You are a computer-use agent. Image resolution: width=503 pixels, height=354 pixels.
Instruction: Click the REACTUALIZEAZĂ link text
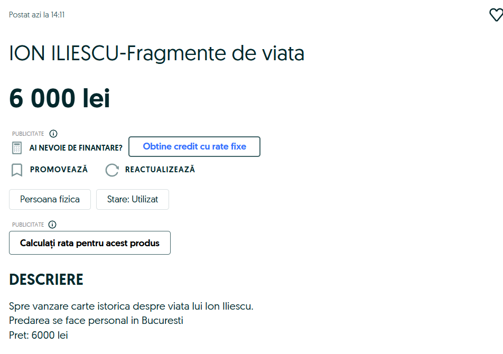coord(160,170)
